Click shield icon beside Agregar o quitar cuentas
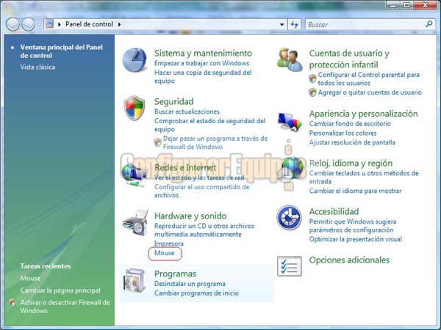Viewport: 441px width, 330px height. (x=312, y=92)
